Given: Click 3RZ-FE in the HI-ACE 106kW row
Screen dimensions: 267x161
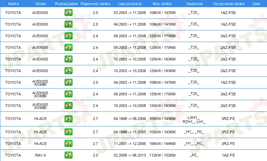Looking at the screenshot, I should [228, 144].
